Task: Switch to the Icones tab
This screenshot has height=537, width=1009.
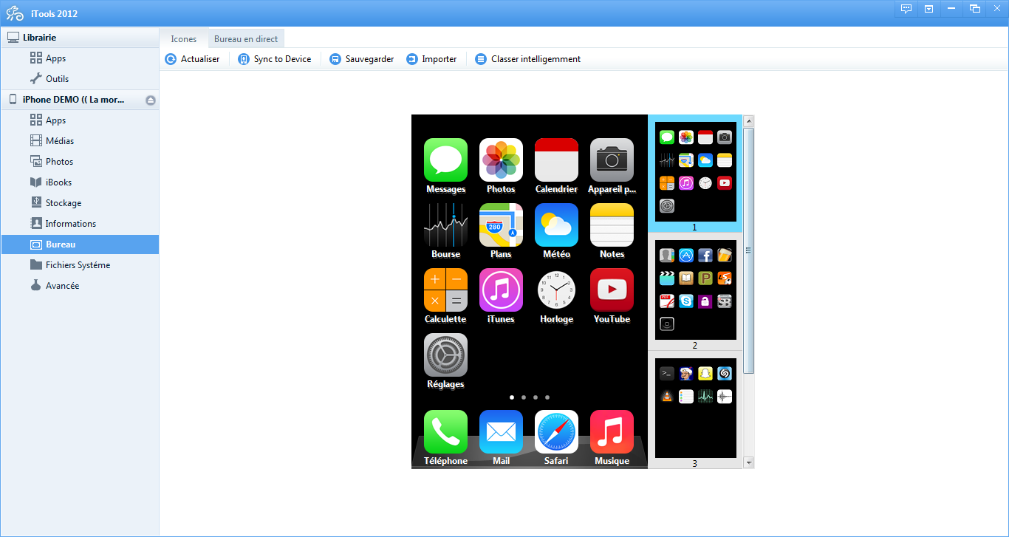Action: (x=184, y=39)
